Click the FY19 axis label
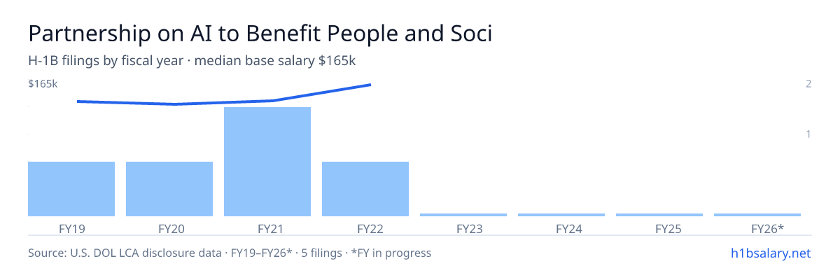840x280 pixels. coord(71,228)
